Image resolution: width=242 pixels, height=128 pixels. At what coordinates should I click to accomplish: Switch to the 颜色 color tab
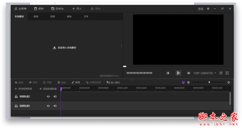coord(69,16)
